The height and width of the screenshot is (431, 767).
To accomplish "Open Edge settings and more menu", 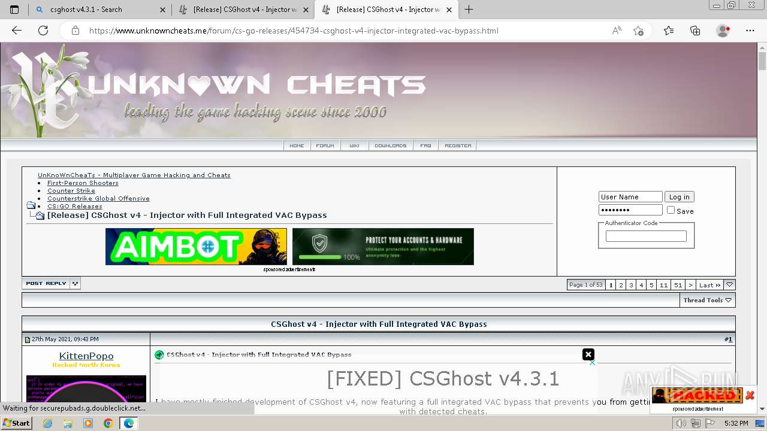I will 750,31.
